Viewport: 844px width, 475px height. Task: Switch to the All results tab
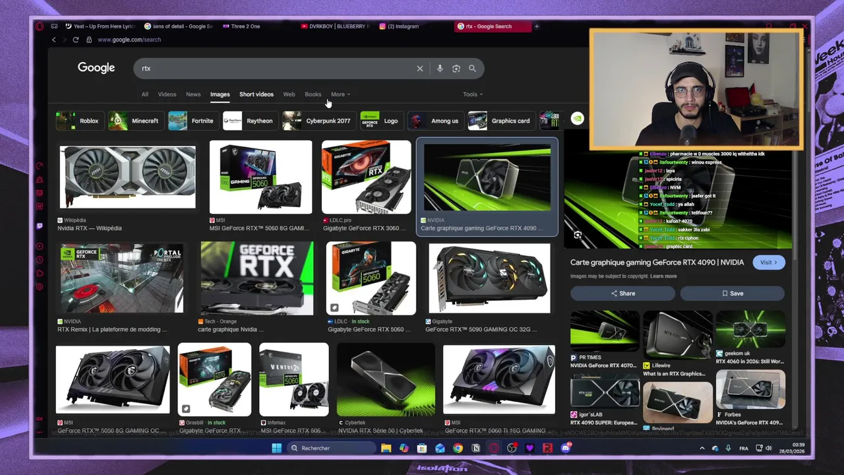(x=145, y=94)
